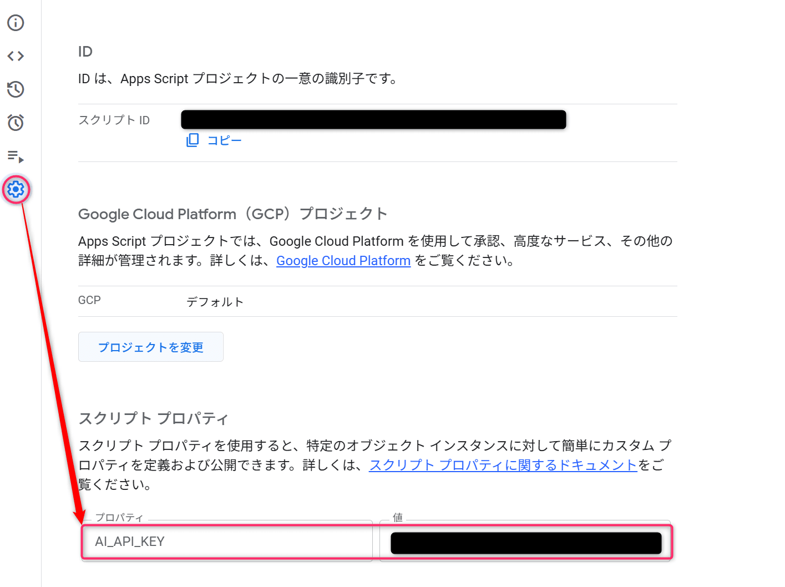Click the redacted script ID value
The image size is (785, 587).
pos(373,120)
